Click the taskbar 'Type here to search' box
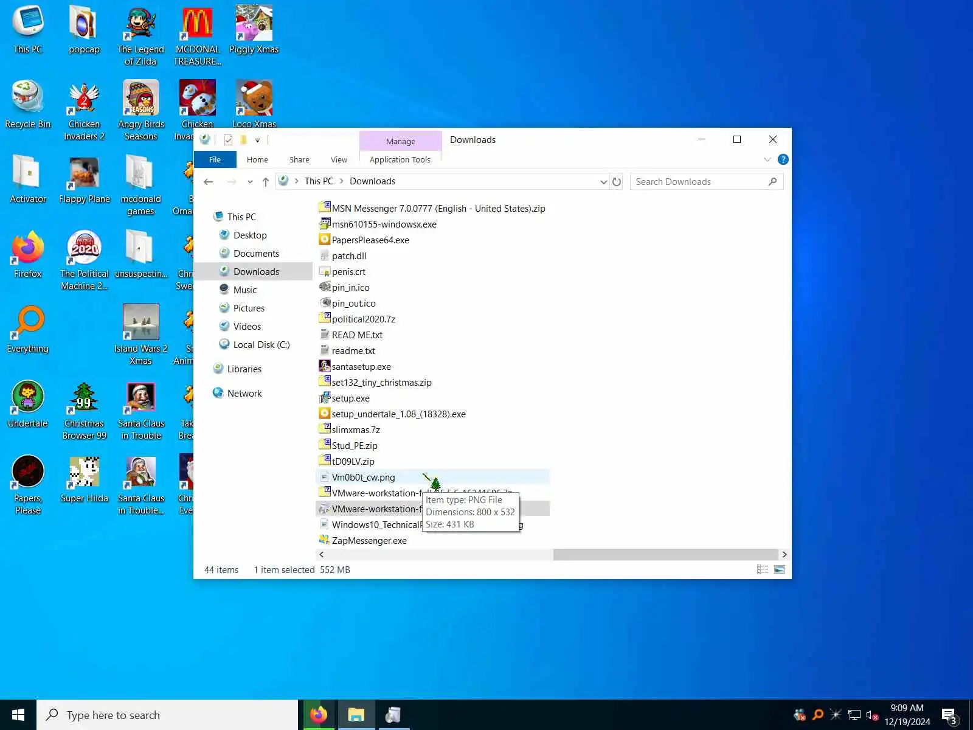 pos(167,715)
